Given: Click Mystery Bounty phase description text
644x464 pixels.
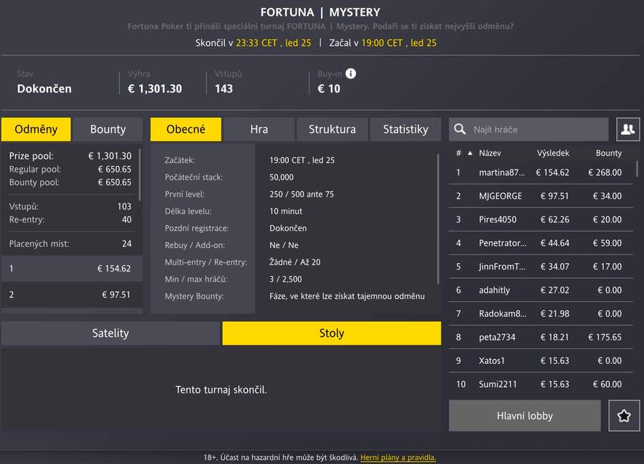Looking at the screenshot, I should (x=347, y=296).
